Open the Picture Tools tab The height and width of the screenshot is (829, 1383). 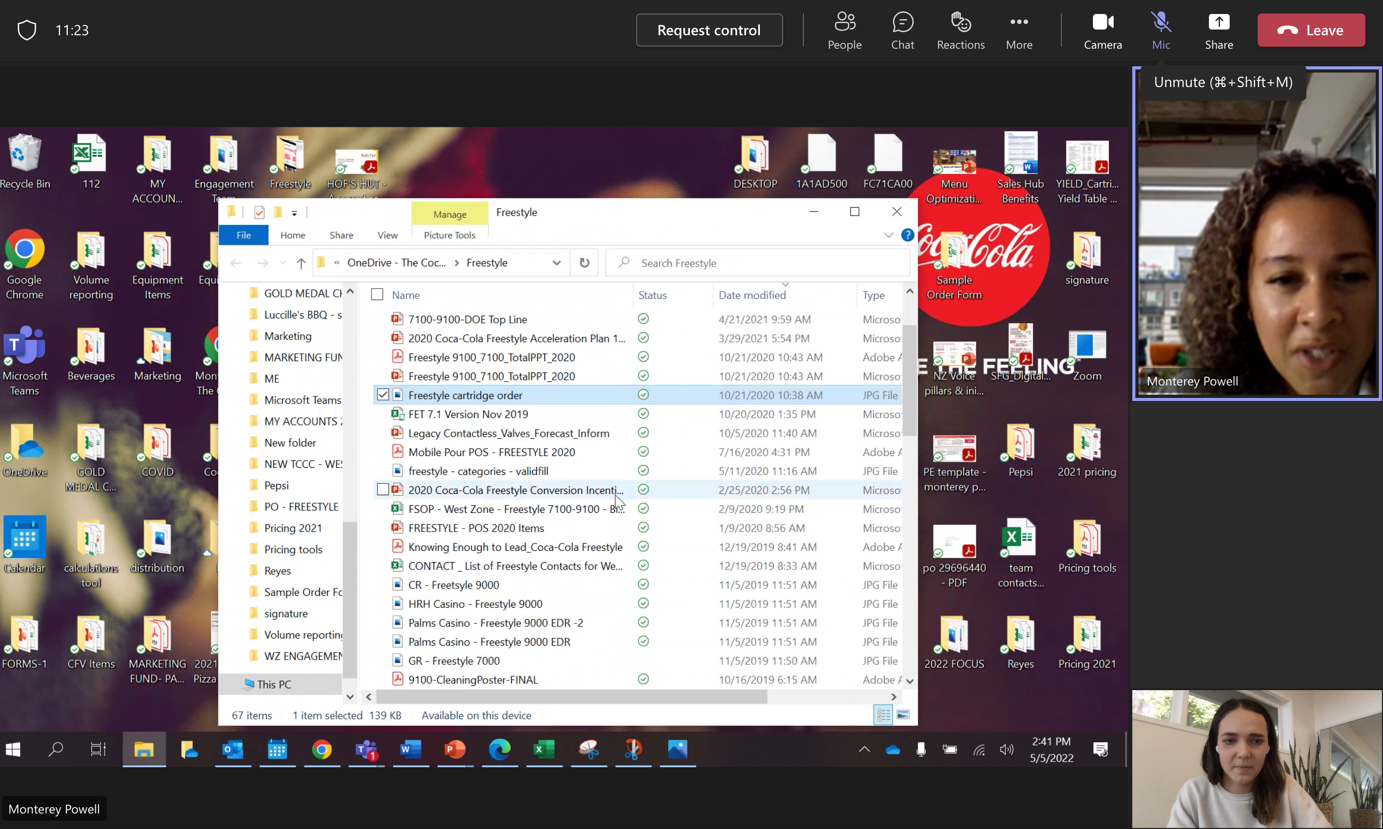(x=450, y=235)
